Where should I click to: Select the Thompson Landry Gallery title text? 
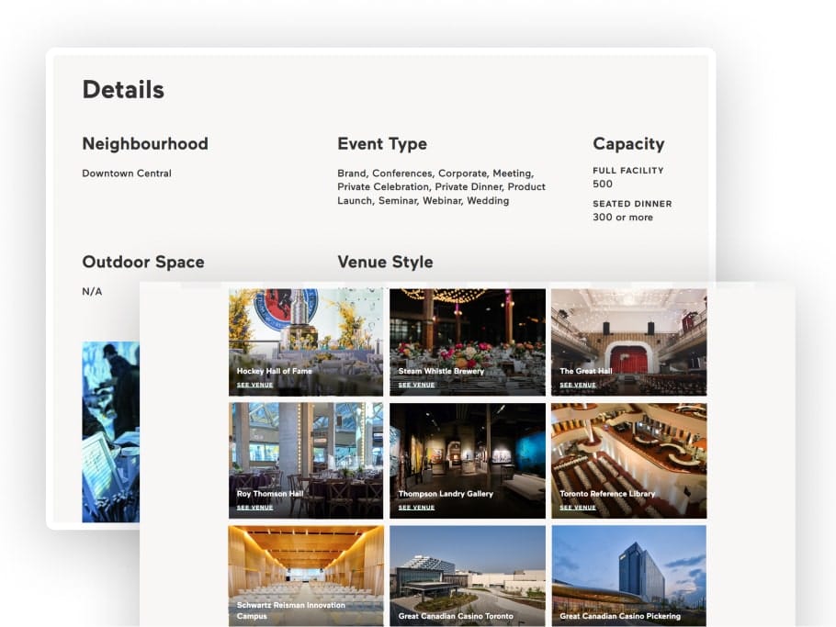pos(446,494)
